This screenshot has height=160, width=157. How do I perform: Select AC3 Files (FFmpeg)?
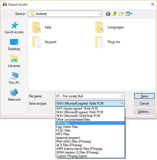(x=90, y=145)
